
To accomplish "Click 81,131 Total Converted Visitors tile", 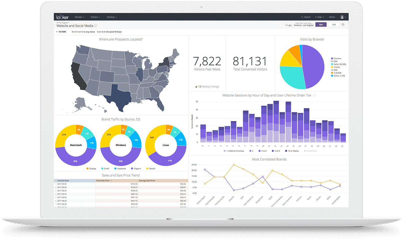I will pos(250,63).
